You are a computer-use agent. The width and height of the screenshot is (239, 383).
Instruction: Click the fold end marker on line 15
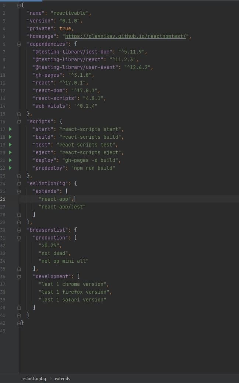(x=19, y=114)
